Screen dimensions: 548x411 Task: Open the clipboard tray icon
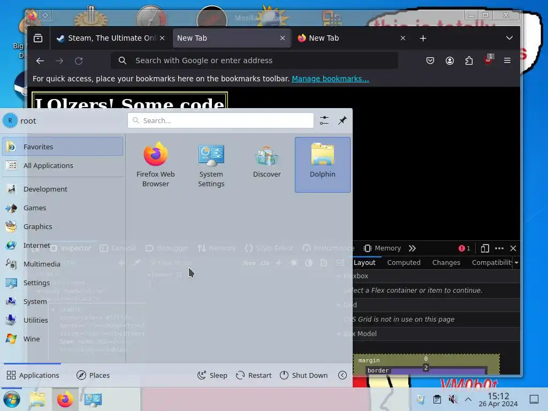point(437,399)
